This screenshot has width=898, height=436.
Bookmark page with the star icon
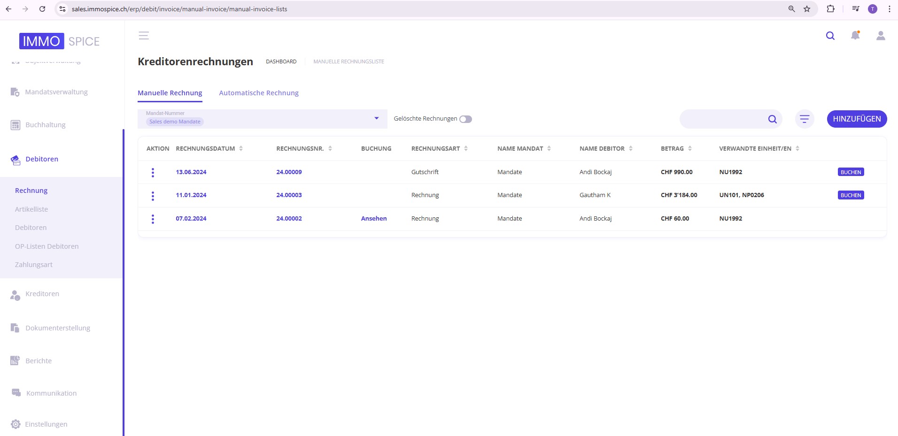[x=807, y=9]
